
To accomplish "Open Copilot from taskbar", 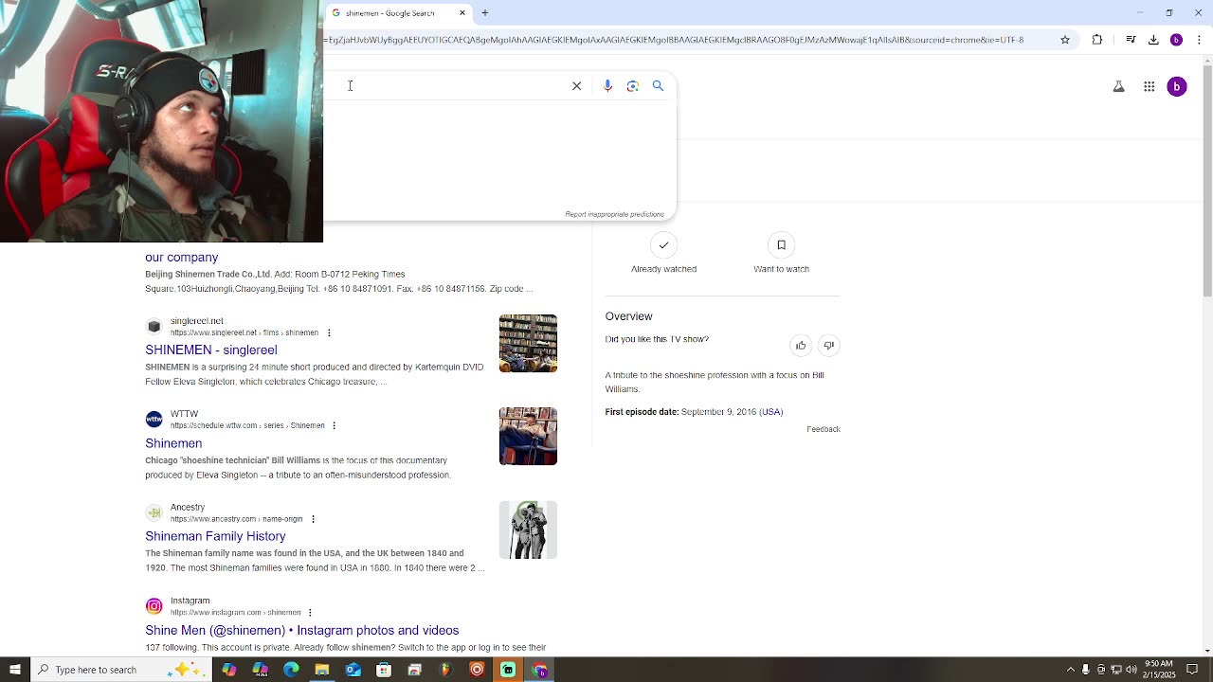I will click(229, 670).
